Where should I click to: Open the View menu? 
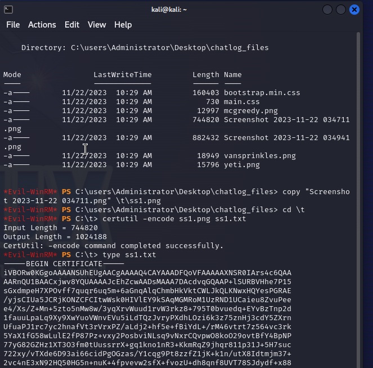(97, 25)
